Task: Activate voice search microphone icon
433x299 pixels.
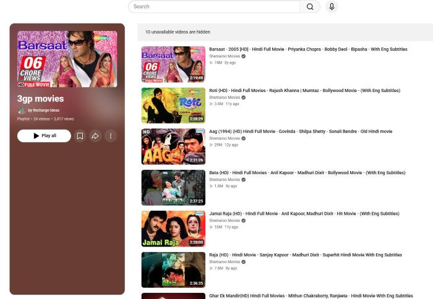Action: click(332, 7)
